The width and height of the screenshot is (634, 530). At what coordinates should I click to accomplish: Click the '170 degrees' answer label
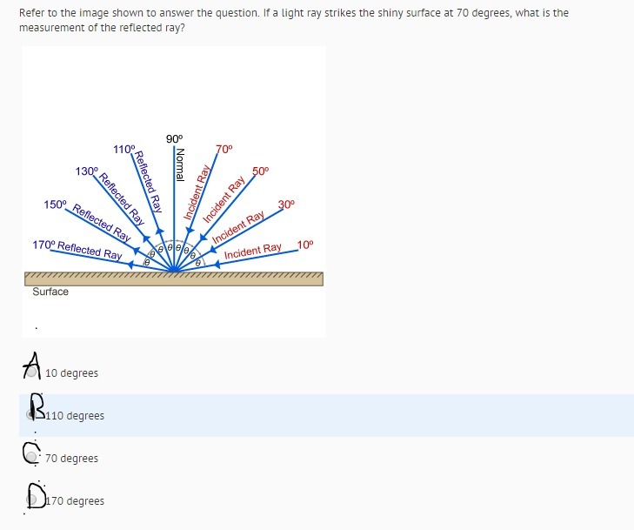click(75, 501)
